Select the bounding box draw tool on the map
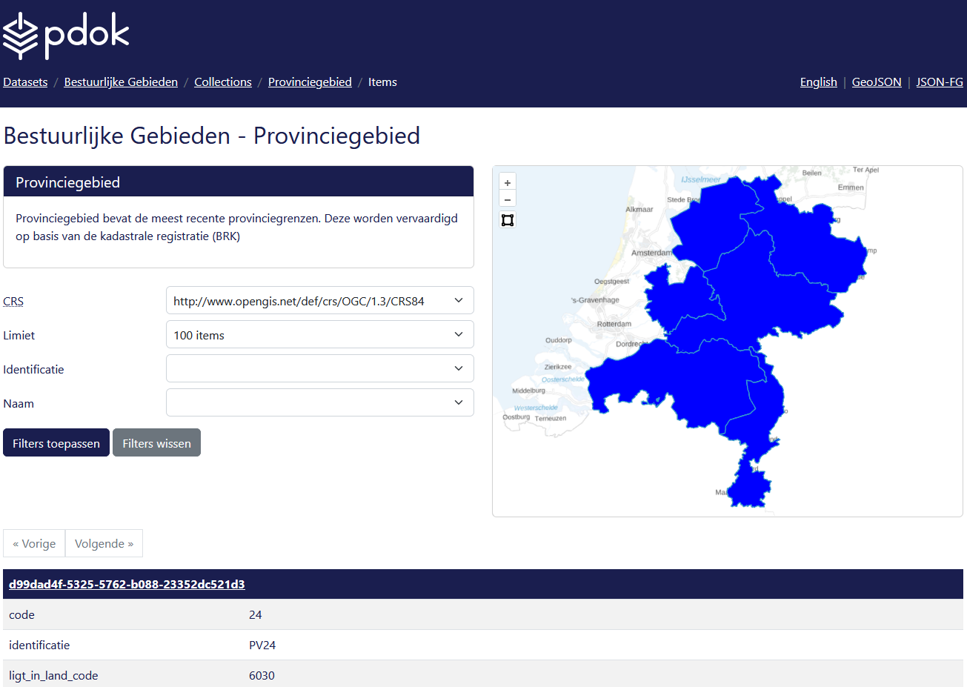Viewport: 967px width, 687px height. [508, 219]
